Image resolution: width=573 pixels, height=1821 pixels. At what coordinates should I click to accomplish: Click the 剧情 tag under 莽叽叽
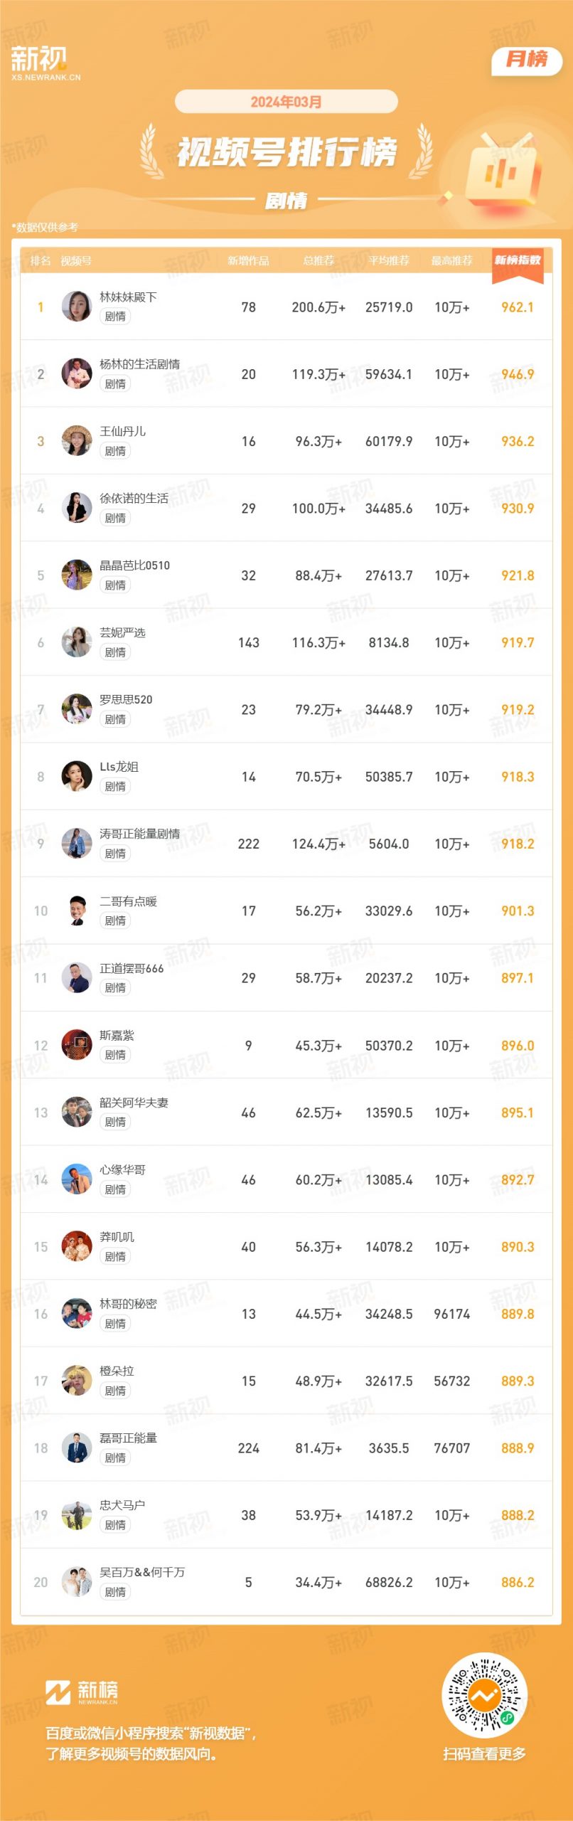(x=115, y=1256)
